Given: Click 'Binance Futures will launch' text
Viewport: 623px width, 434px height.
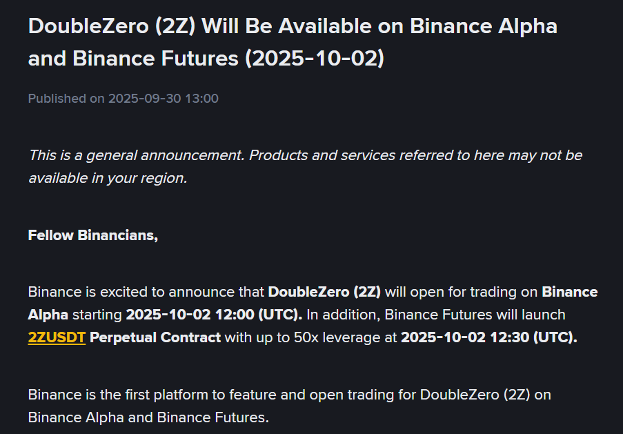Looking at the screenshot, I should click(x=475, y=315).
